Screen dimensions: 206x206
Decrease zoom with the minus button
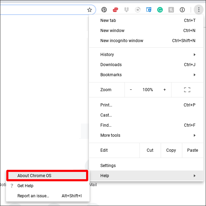click(x=131, y=90)
